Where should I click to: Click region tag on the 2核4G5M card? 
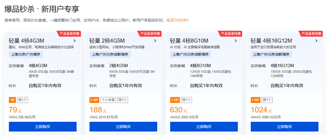(x=110, y=54)
